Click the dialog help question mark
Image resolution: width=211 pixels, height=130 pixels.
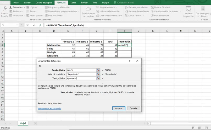tap(129, 61)
